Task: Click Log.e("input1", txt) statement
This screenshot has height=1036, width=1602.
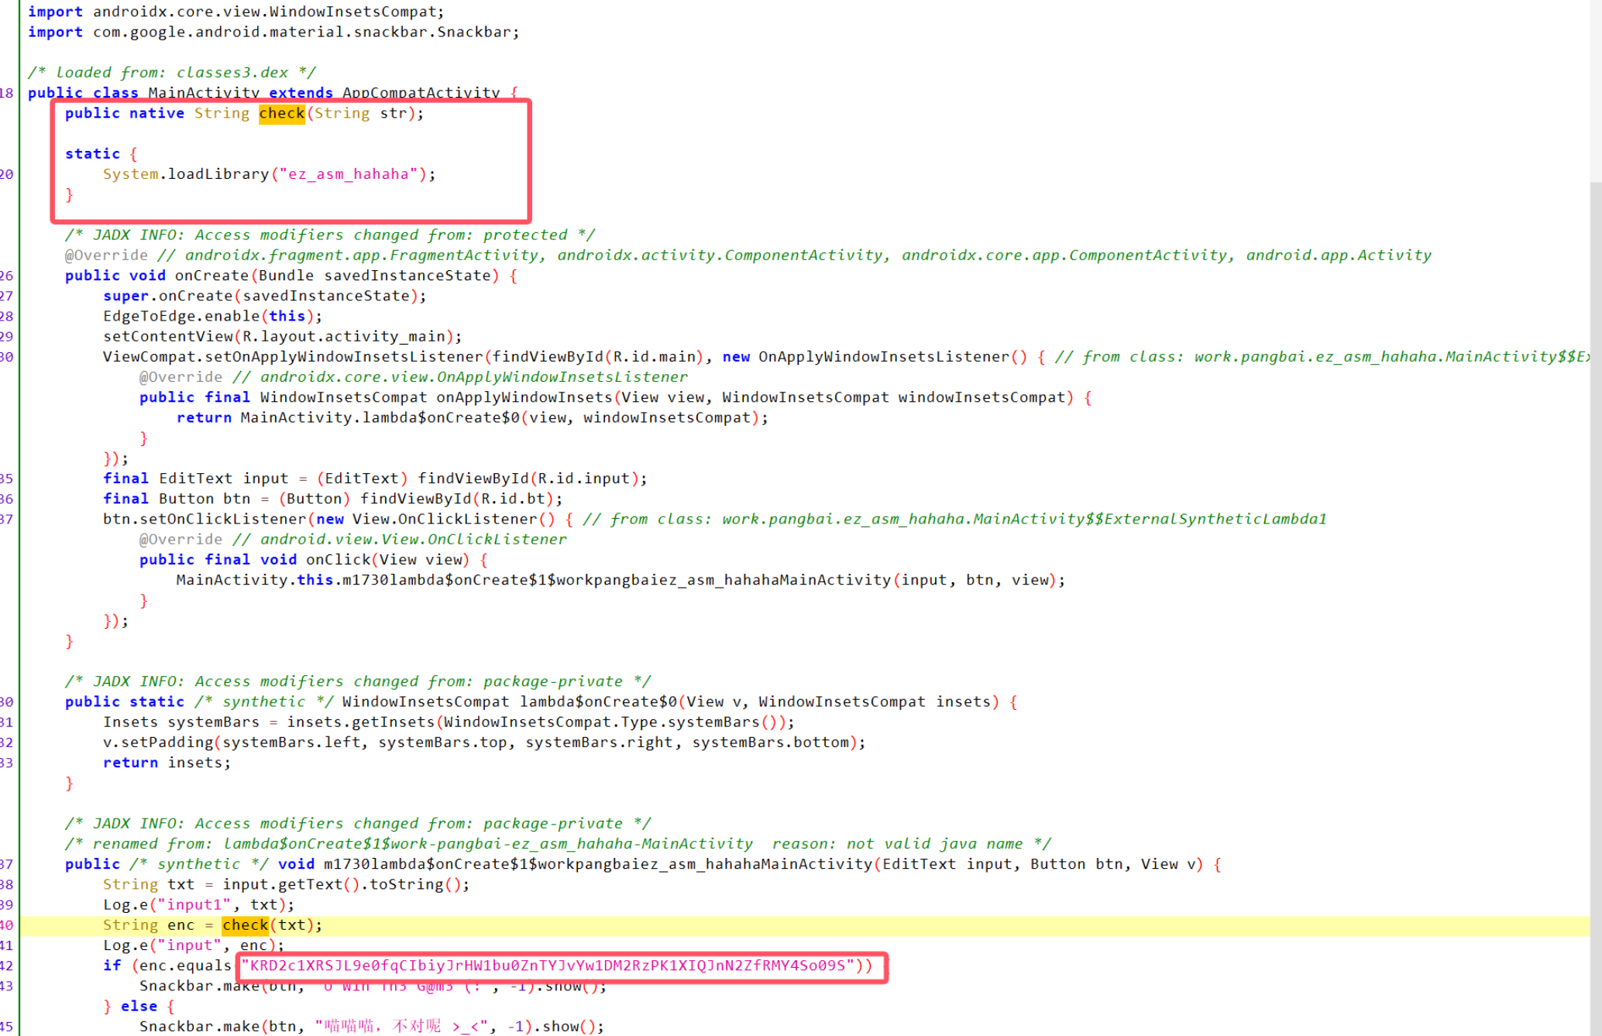Action: click(x=198, y=904)
